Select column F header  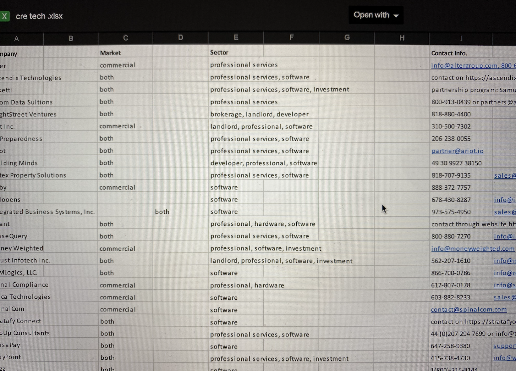(291, 37)
